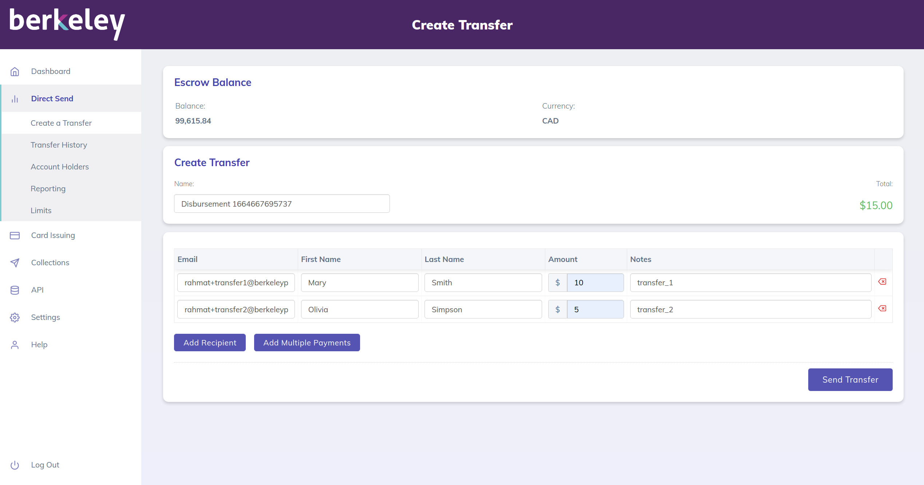Image resolution: width=924 pixels, height=485 pixels.
Task: Click the Smith last name field
Action: click(x=483, y=282)
